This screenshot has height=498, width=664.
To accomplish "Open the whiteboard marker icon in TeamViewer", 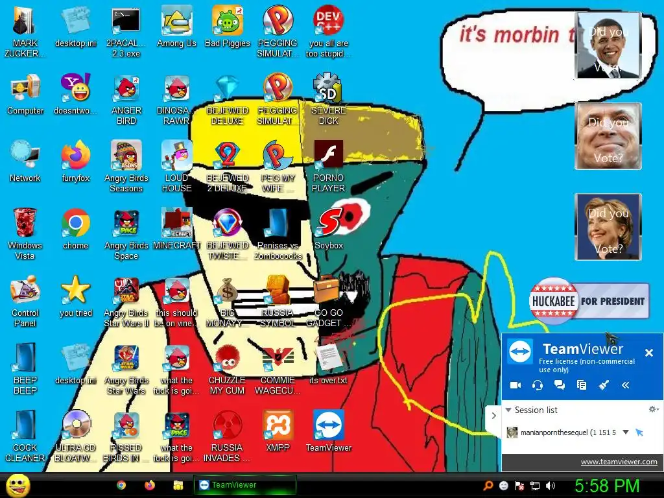I will 604,385.
